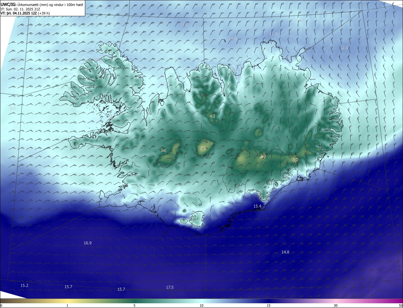Click the colour scale at the 1 tick
The image size is (403, 308).
point(67,305)
